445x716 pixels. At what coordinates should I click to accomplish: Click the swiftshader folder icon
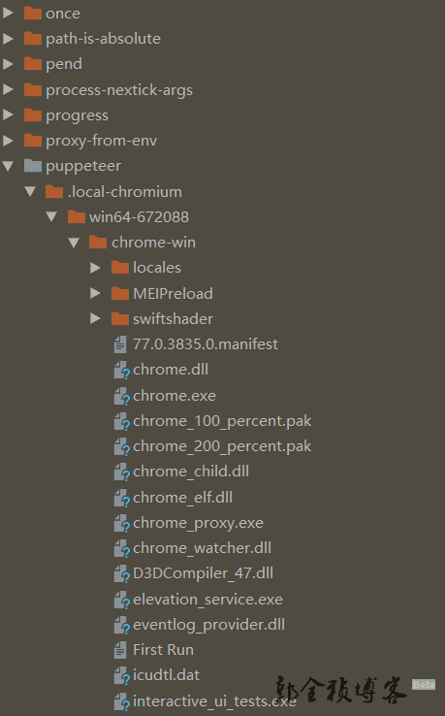point(119,318)
